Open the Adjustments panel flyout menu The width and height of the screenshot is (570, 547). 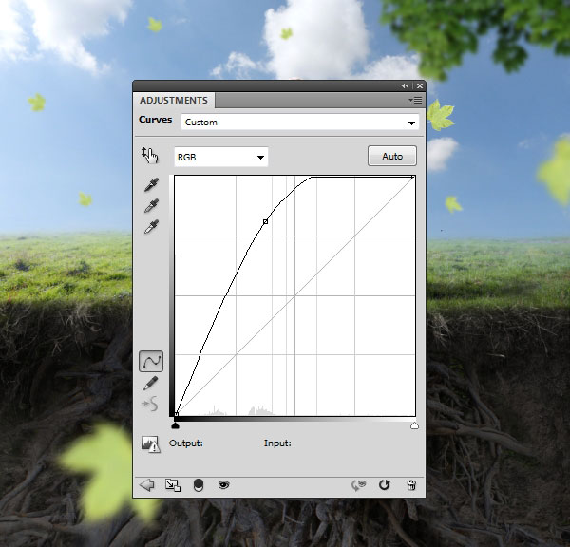415,100
